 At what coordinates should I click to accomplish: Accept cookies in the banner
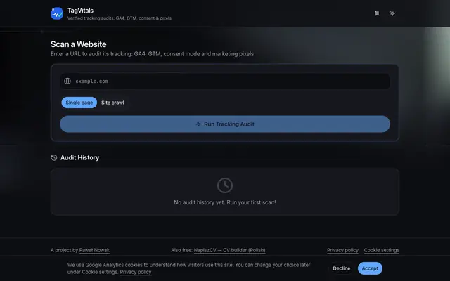pos(370,268)
